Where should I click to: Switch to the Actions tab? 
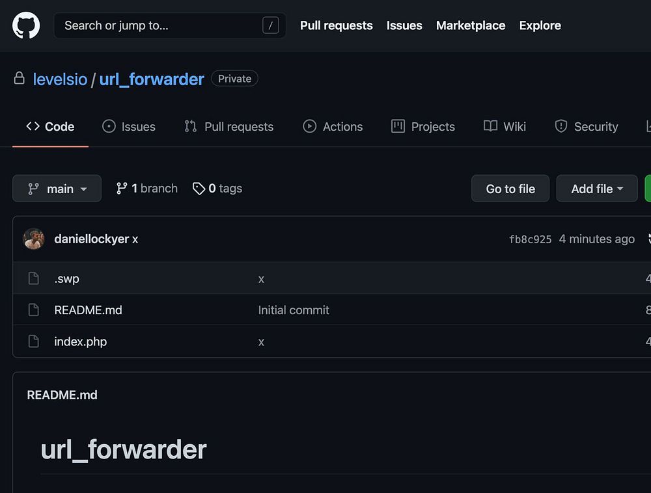(333, 126)
